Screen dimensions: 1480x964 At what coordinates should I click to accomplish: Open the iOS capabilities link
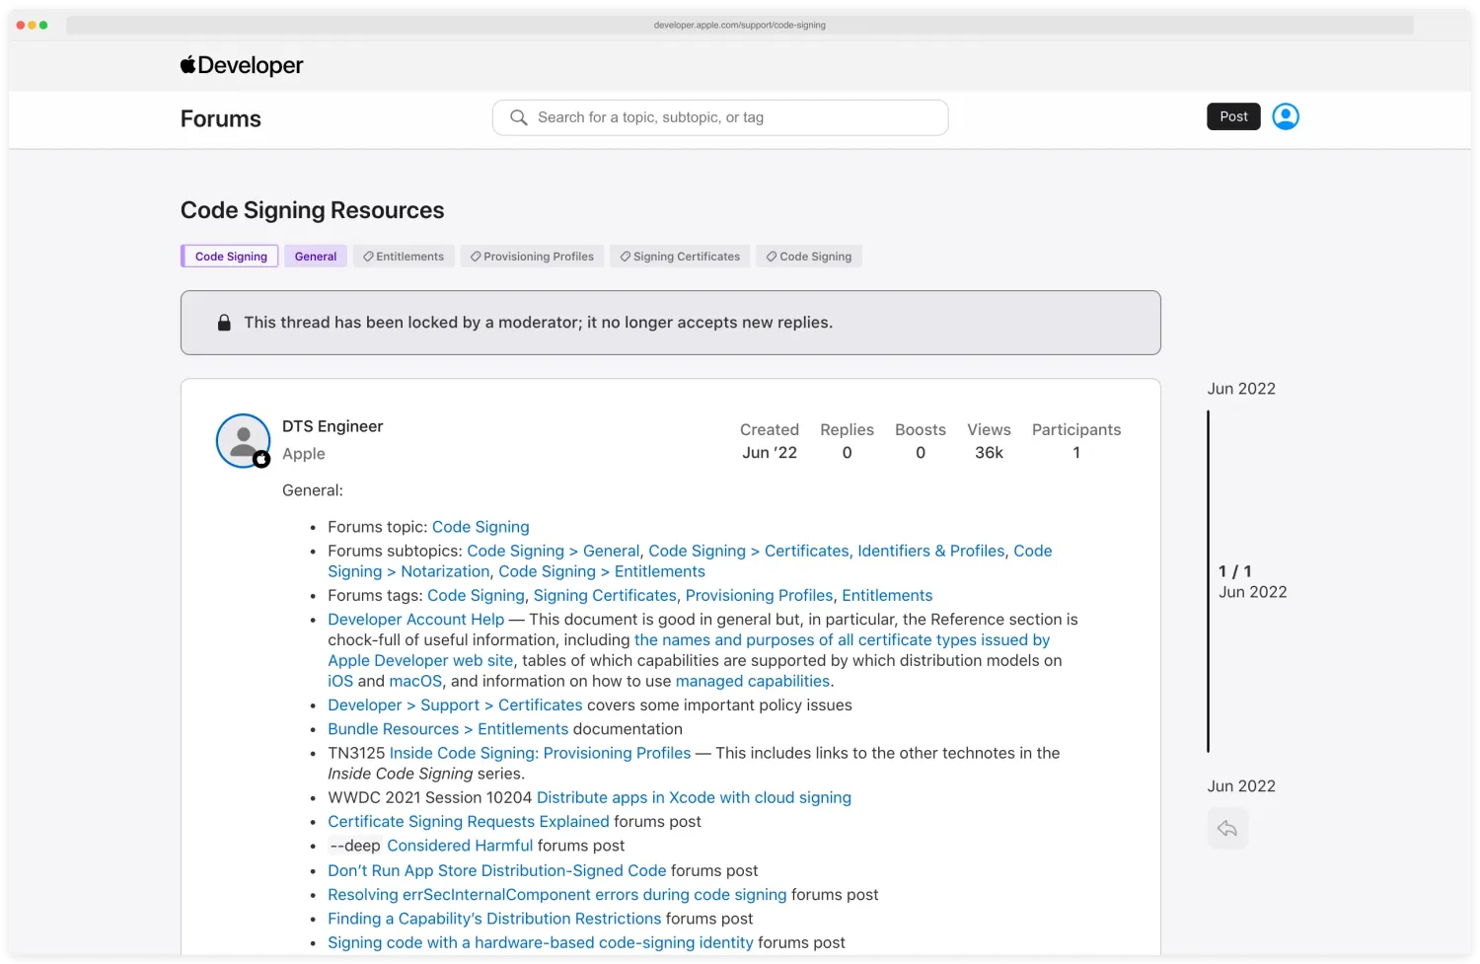pos(340,681)
